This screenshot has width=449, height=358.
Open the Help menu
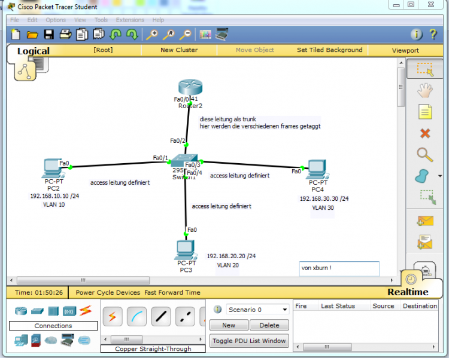pos(158,20)
